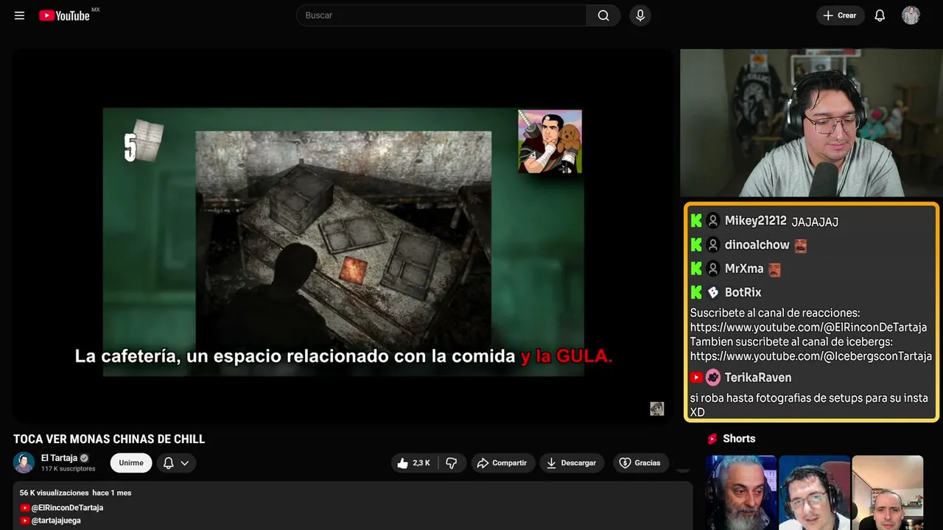
Task: Open the third Shorts thumbnail in bright room
Action: pyautogui.click(x=887, y=492)
